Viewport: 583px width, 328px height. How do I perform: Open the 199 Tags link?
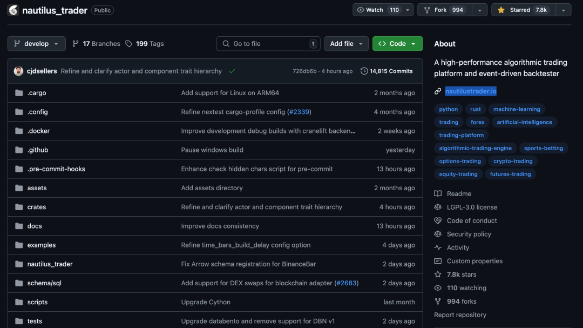point(145,44)
